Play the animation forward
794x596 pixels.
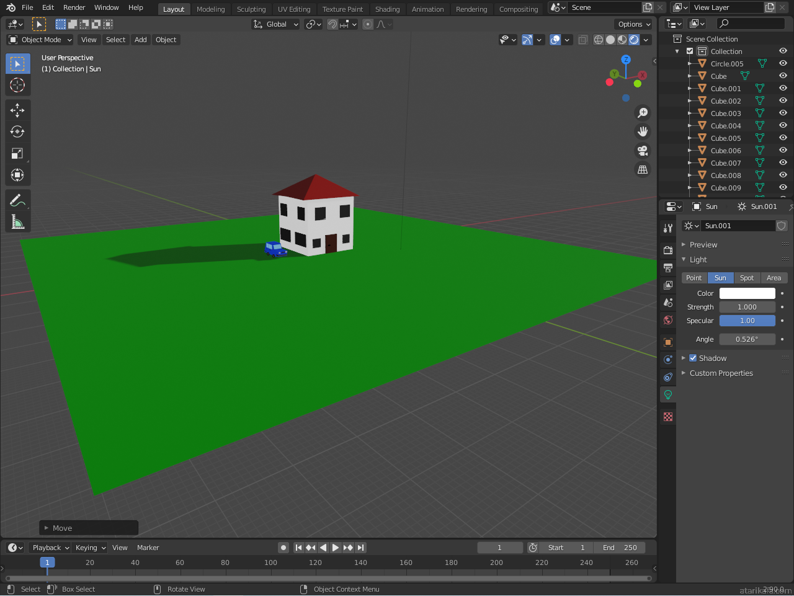336,548
